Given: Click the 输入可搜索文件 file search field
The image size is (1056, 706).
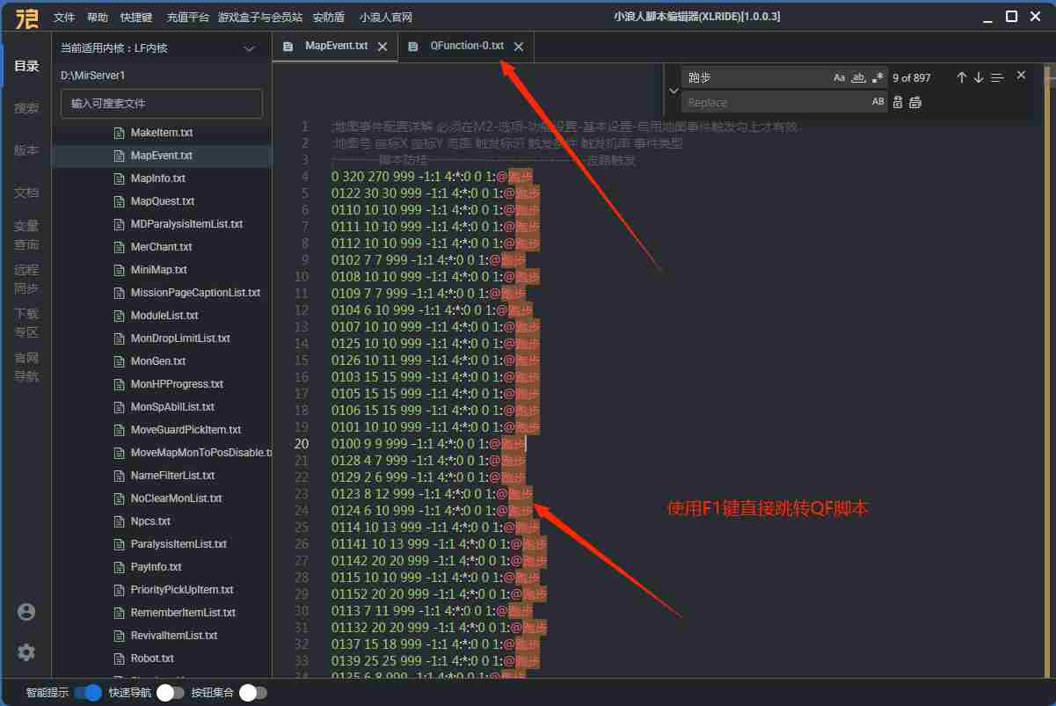Looking at the screenshot, I should coord(162,103).
